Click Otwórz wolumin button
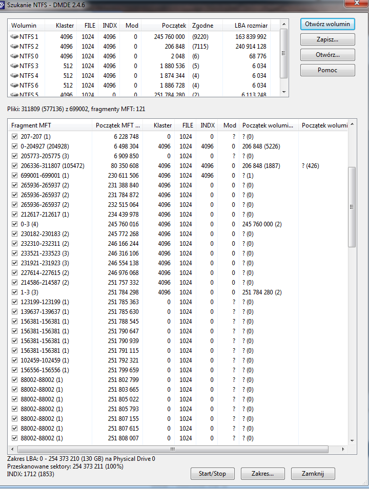This screenshot has width=369, height=489. pos(327,24)
